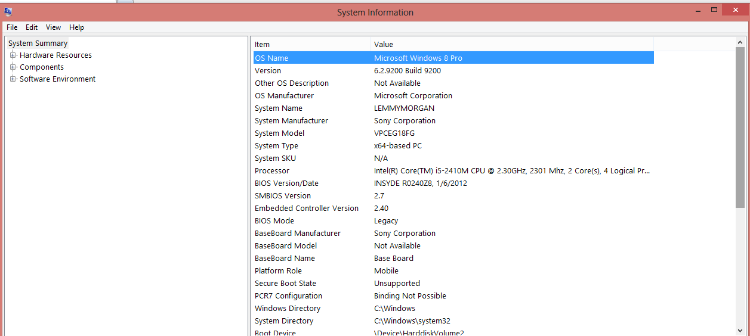
Task: Select the System Name row
Action: [x=453, y=108]
